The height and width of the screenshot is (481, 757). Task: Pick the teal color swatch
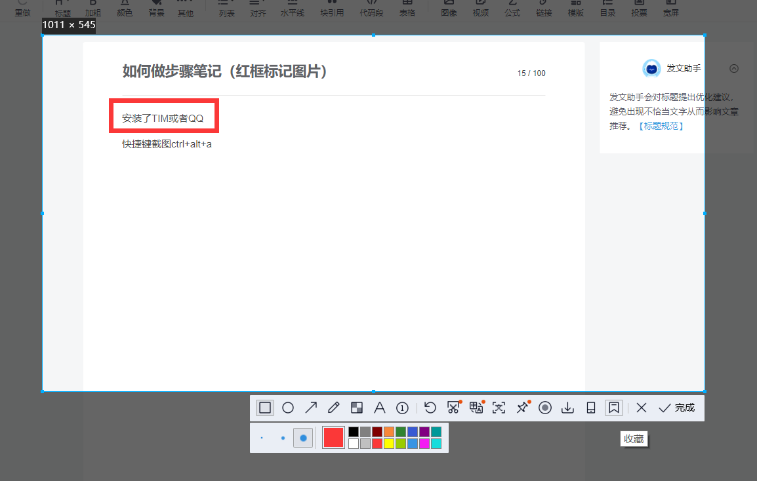point(436,432)
